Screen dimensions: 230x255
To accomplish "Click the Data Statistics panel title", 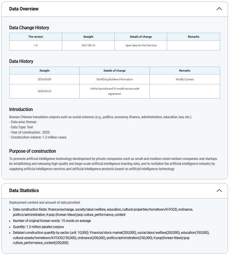I will click(24, 190).
